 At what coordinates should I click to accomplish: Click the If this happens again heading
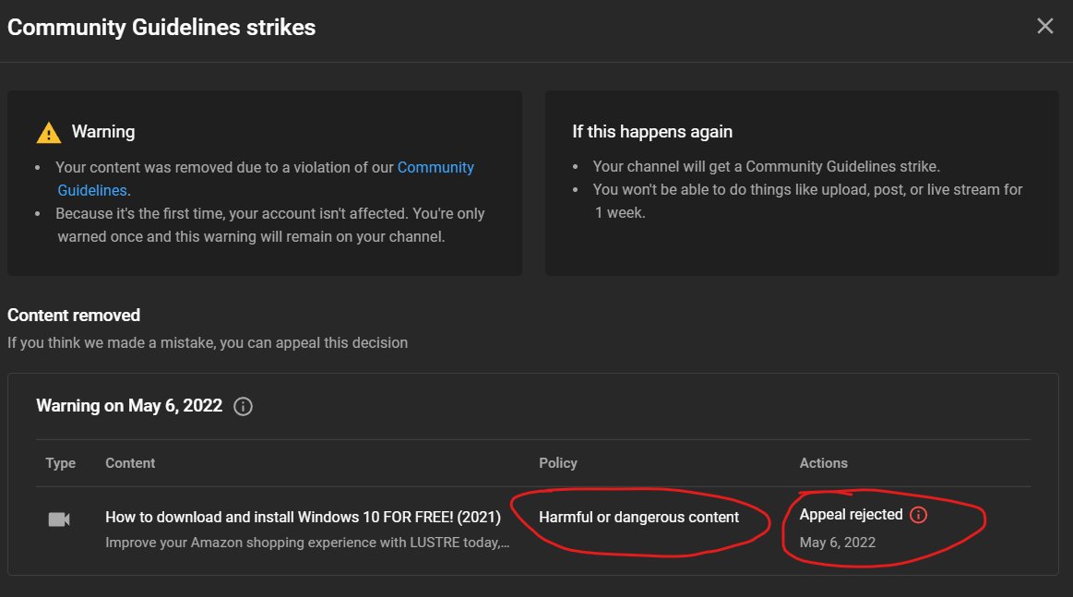tap(652, 131)
